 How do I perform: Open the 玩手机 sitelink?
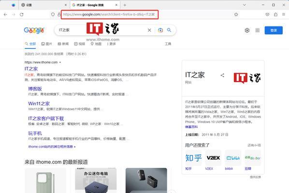[35, 133]
